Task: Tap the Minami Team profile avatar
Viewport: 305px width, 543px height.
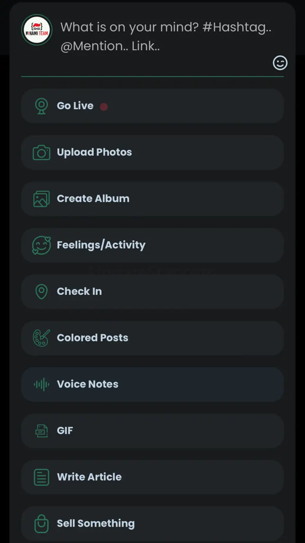Action: pyautogui.click(x=37, y=30)
